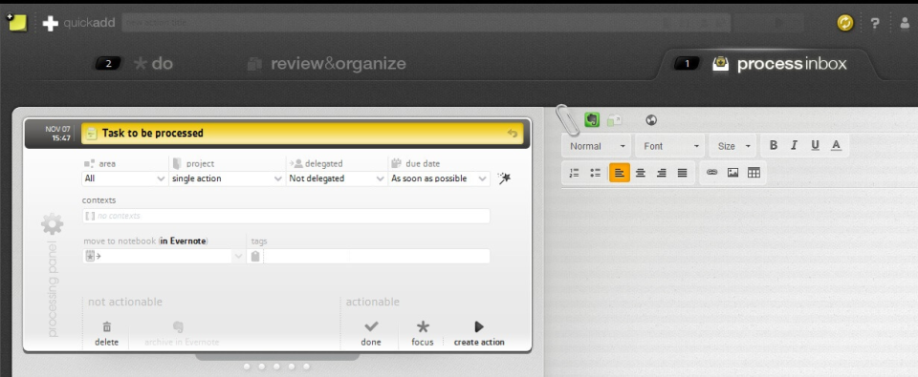Toggle center alignment
The height and width of the screenshot is (377, 918).
641,173
